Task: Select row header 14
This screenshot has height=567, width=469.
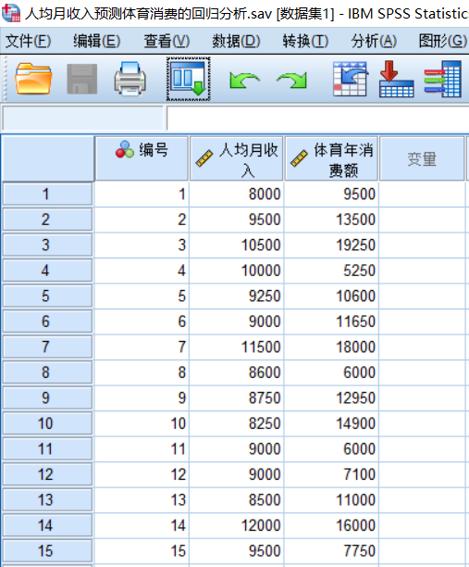Action: 47,525
